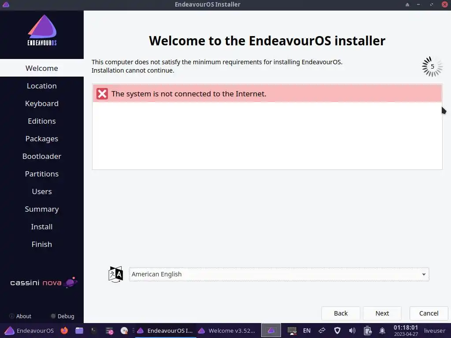Switch to the Welcome v3.52 taskbar window
This screenshot has width=451, height=338.
227,331
